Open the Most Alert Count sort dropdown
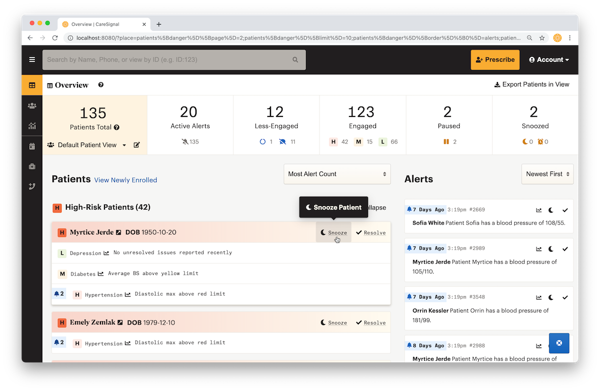 coord(337,174)
